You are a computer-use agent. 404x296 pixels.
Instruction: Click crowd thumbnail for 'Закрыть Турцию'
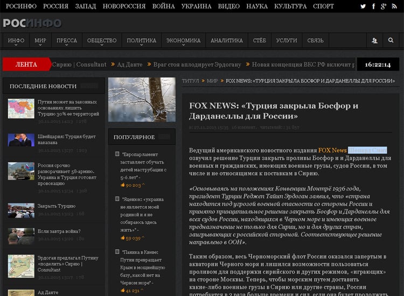click(21, 210)
